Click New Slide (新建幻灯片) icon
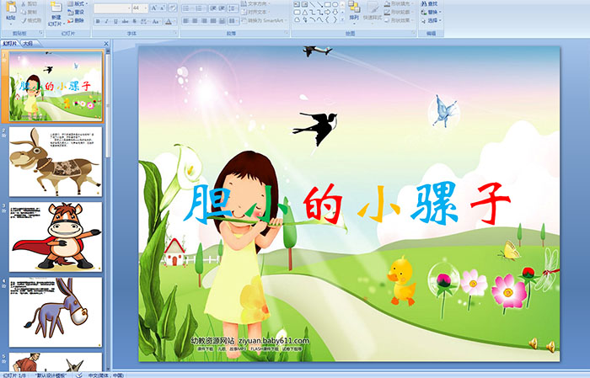Screen dimensions: 590x378 point(56,12)
